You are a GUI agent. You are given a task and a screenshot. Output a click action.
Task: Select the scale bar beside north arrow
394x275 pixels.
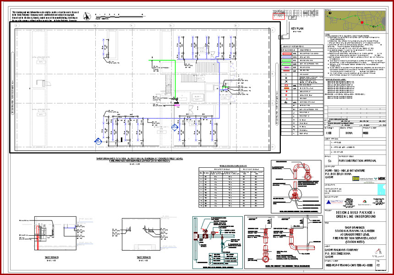click(113, 16)
